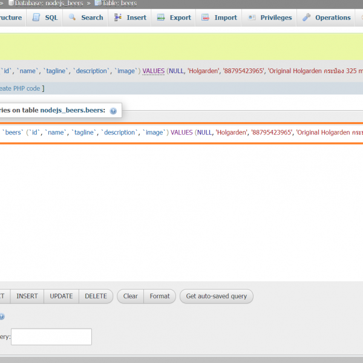Click the SQL tab icon
The height and width of the screenshot is (363, 363).
tap(36, 18)
